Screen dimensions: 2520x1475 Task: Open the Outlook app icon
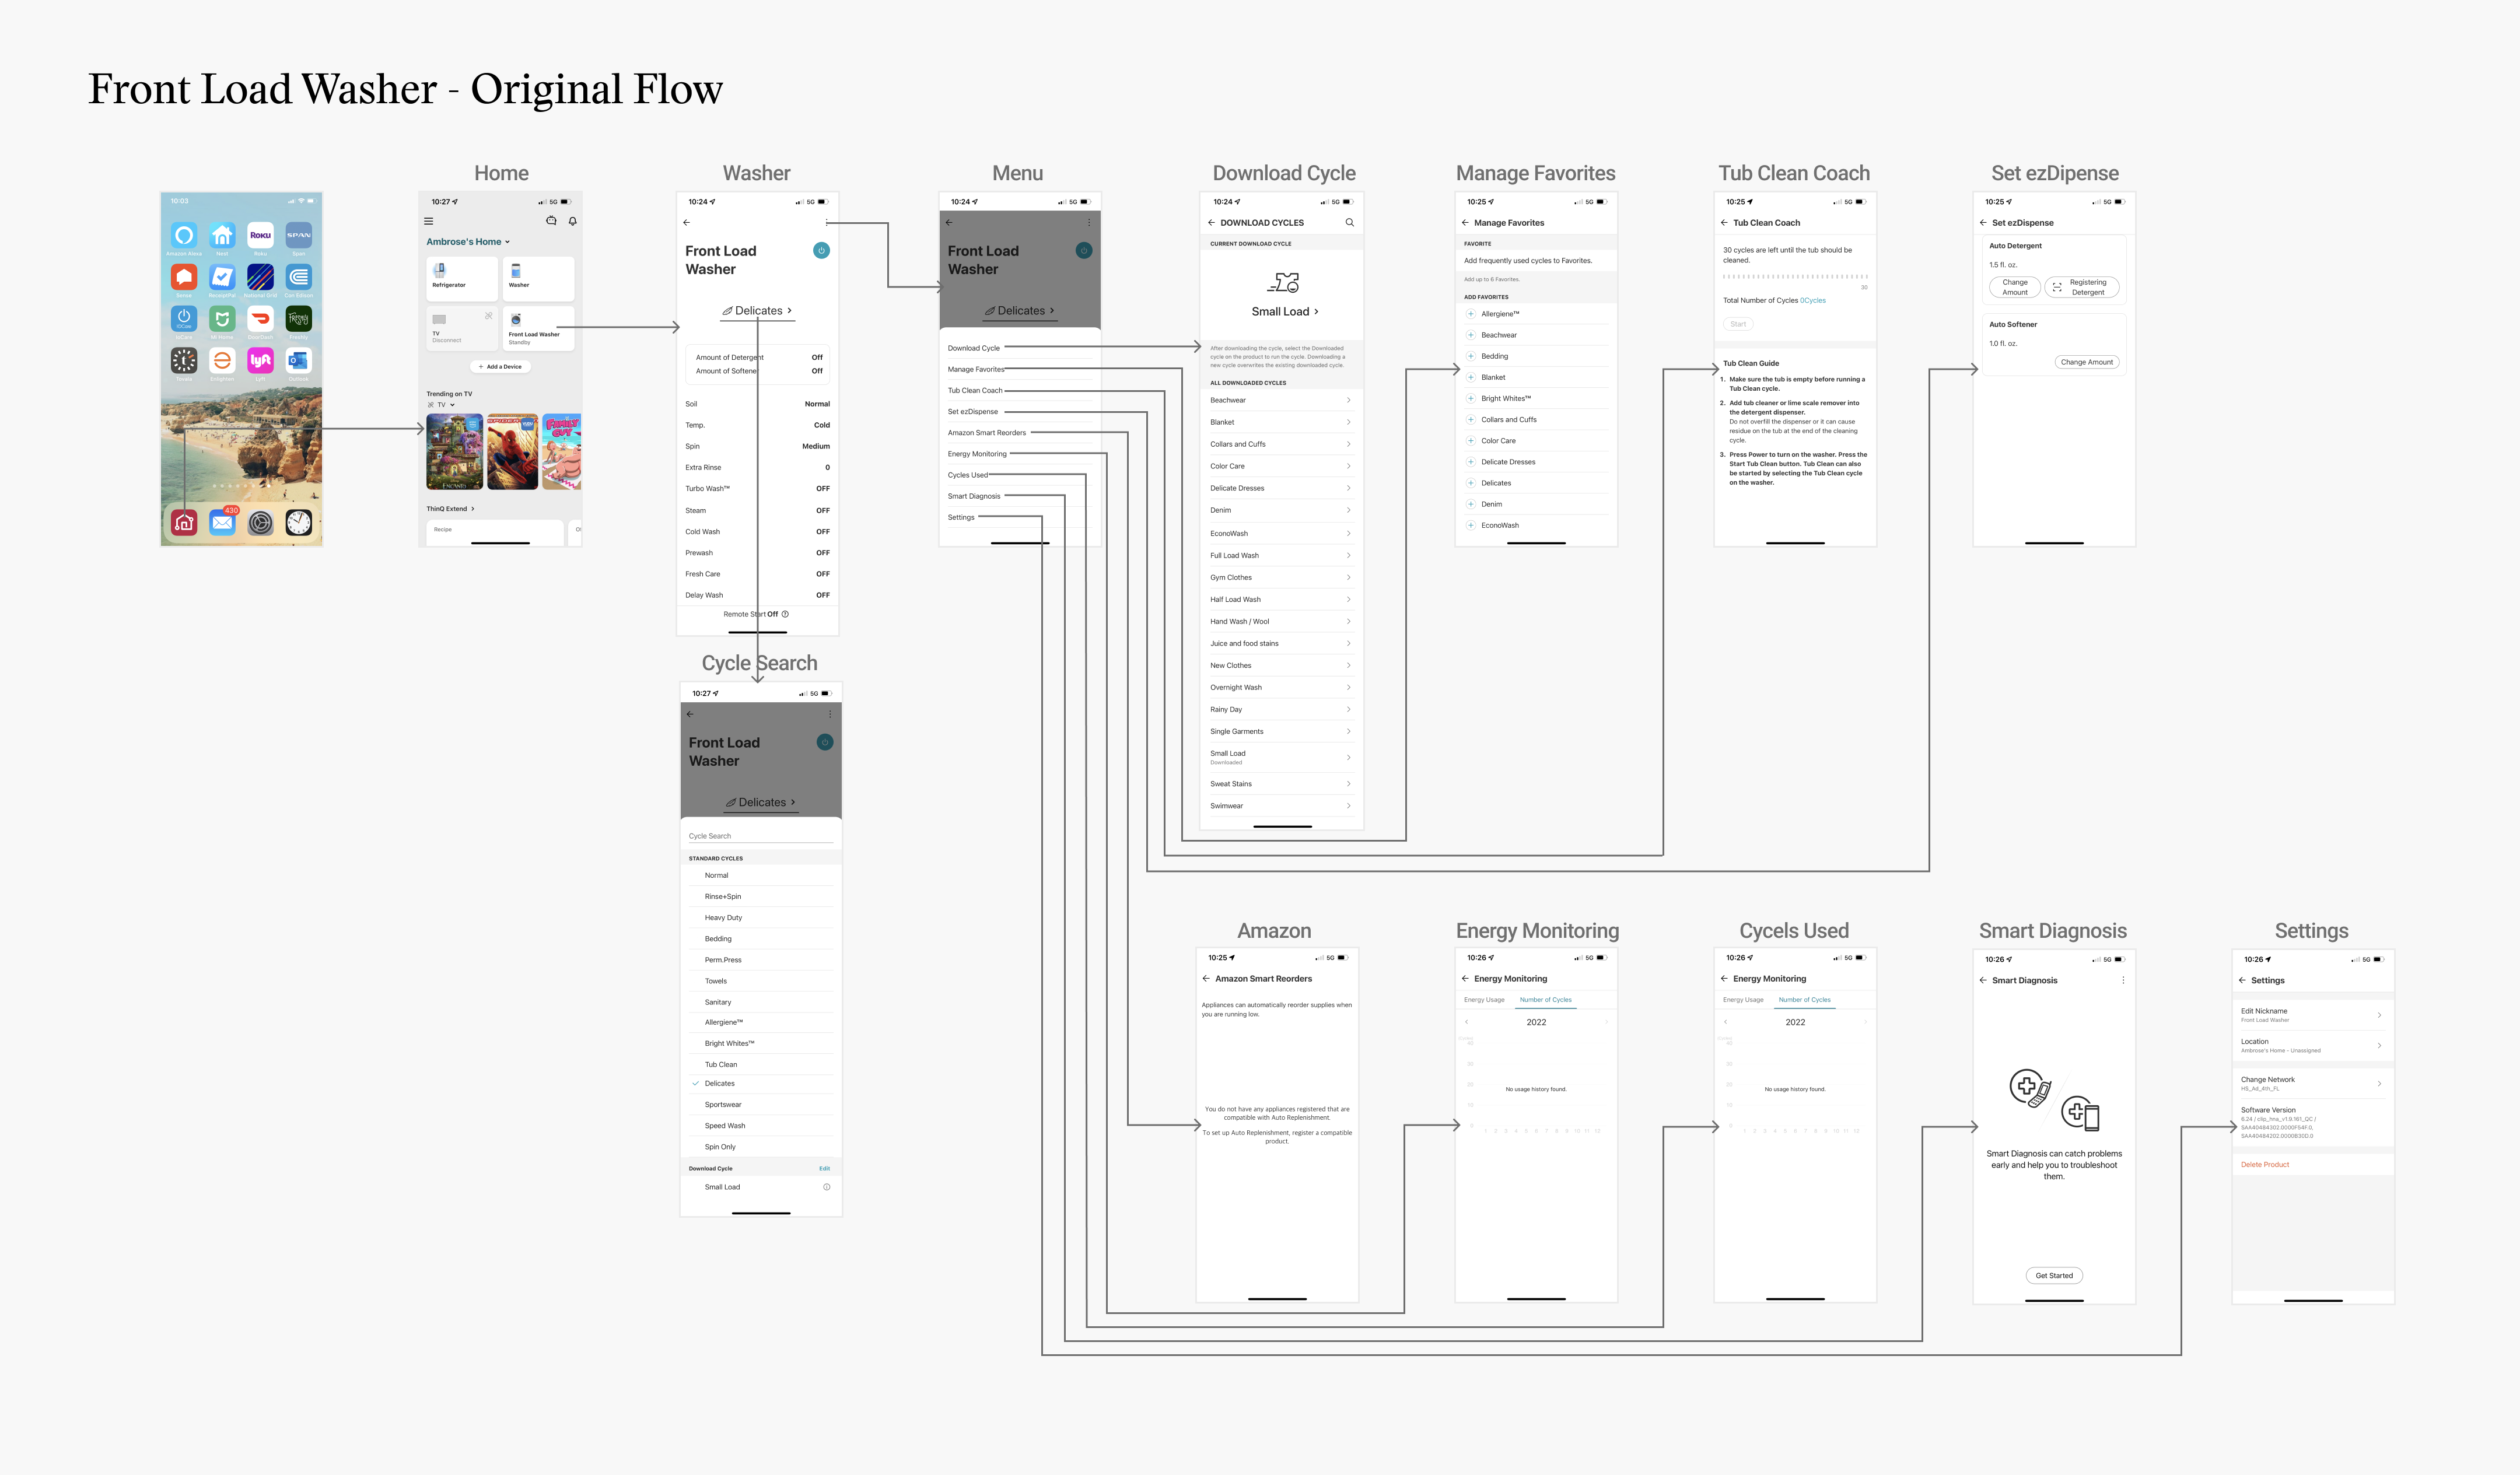[298, 360]
